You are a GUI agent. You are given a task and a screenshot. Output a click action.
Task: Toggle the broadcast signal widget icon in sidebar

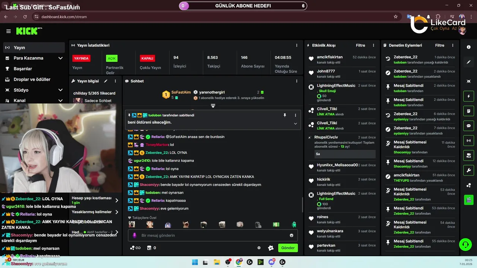point(468,141)
